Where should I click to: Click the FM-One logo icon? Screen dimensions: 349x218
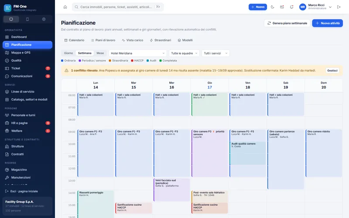point(7,8)
